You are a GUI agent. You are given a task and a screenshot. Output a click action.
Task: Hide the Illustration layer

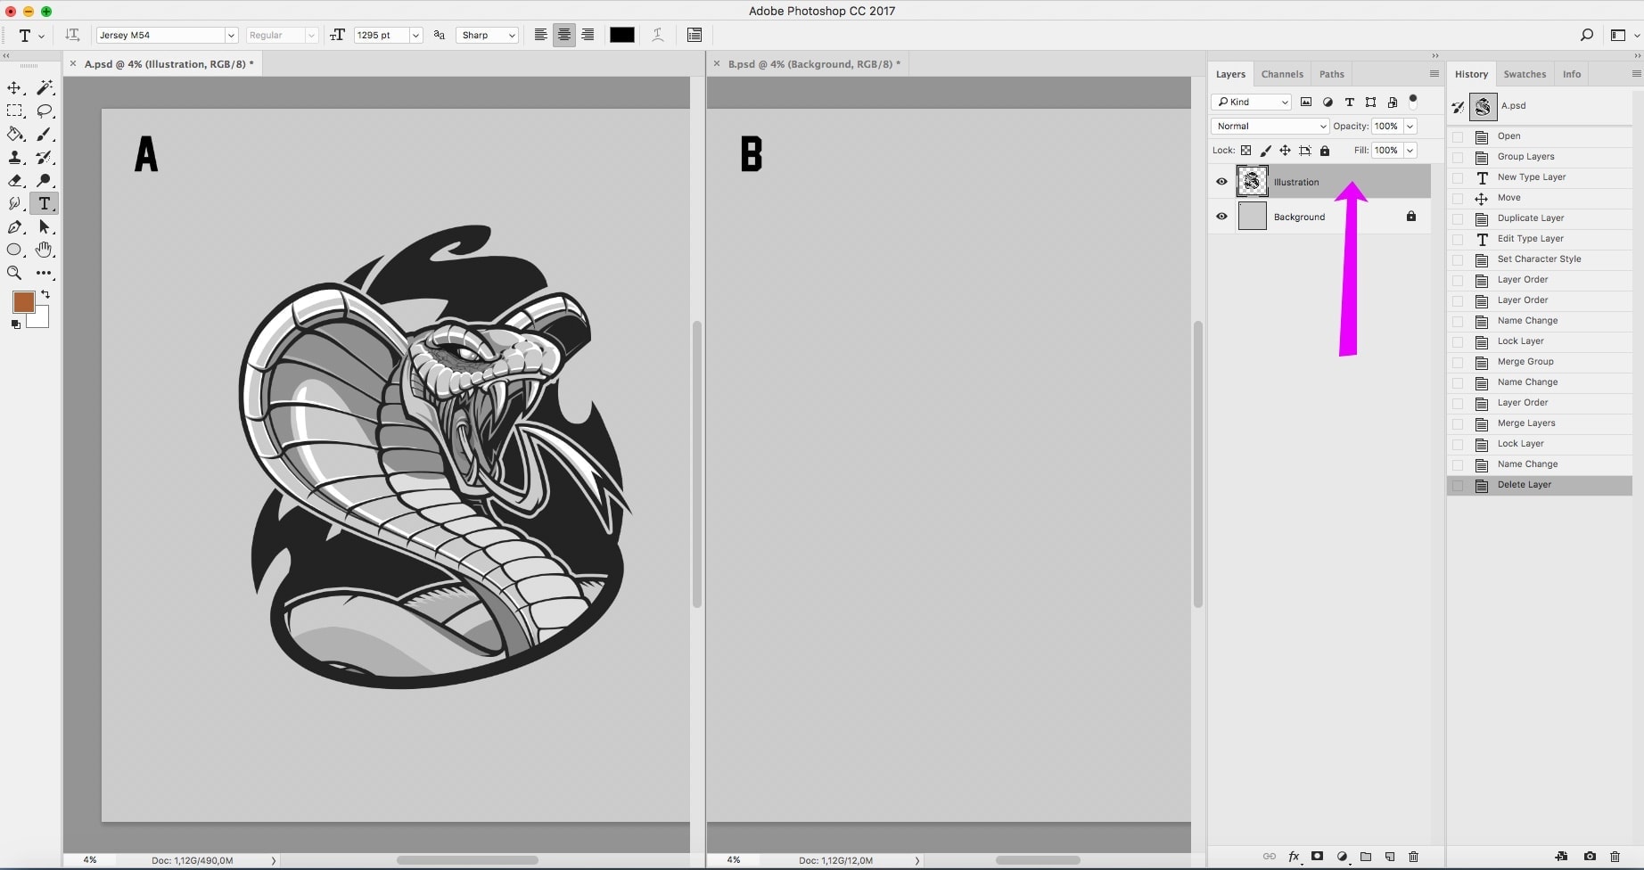pos(1221,182)
